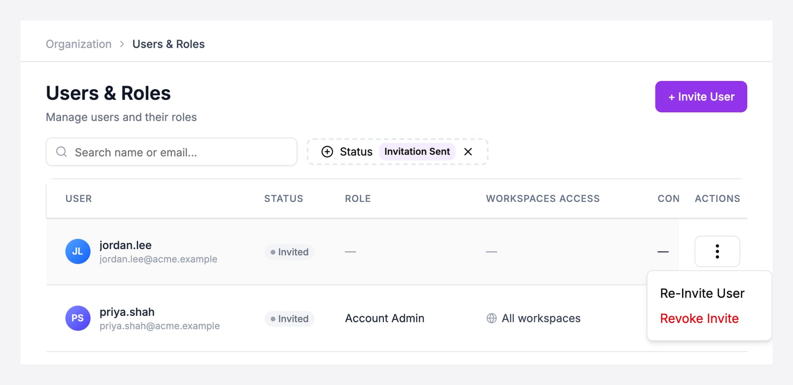Select the priya.shah user name

coord(127,312)
